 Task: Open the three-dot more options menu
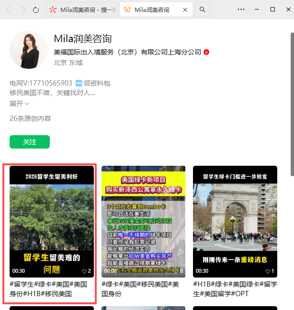[x=241, y=9]
